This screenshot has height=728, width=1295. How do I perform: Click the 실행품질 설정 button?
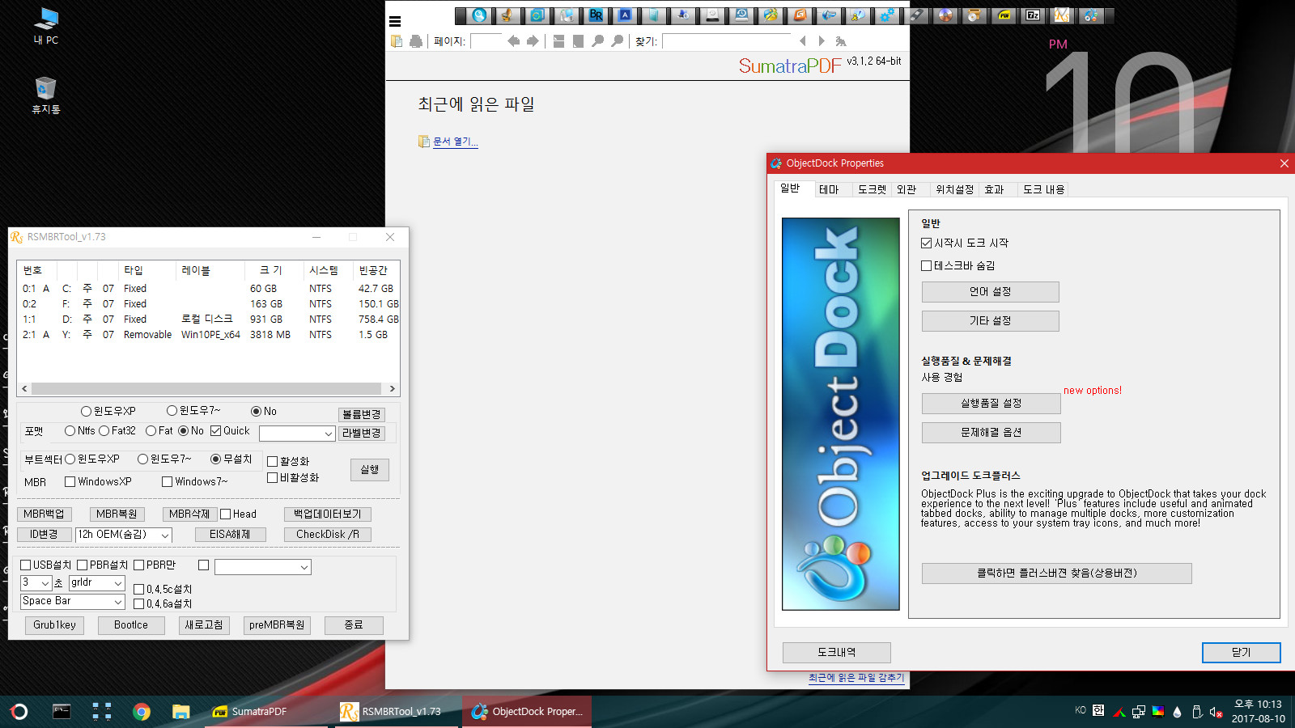click(991, 404)
